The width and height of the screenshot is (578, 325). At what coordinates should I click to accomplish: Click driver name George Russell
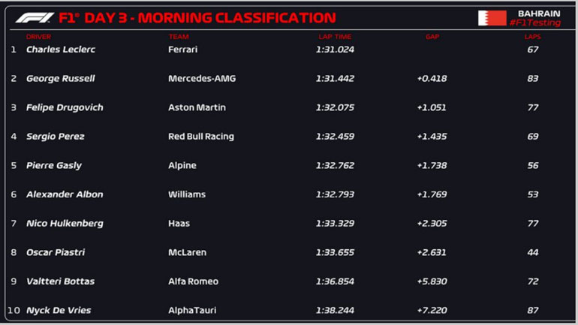tap(60, 78)
